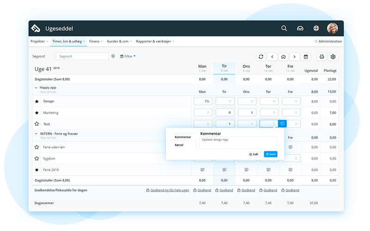Click Godkend link under Friday
370x231 pixels.
point(290,190)
